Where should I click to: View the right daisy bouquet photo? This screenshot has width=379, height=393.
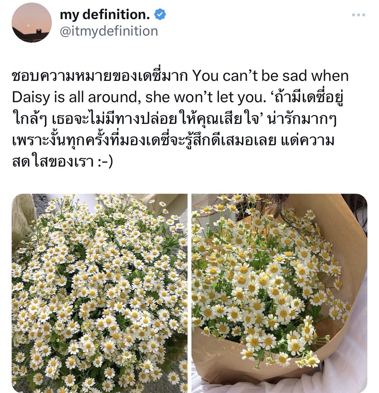279,293
